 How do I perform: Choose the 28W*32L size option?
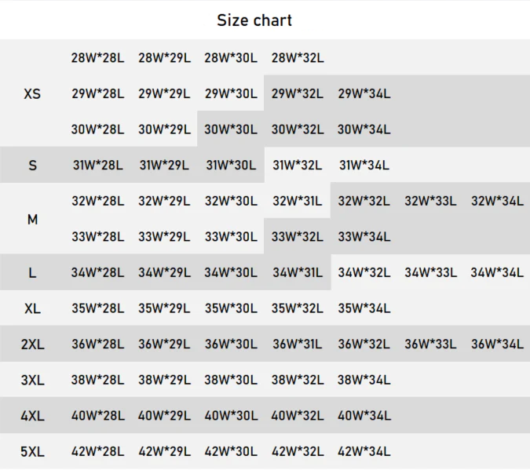[x=298, y=57]
